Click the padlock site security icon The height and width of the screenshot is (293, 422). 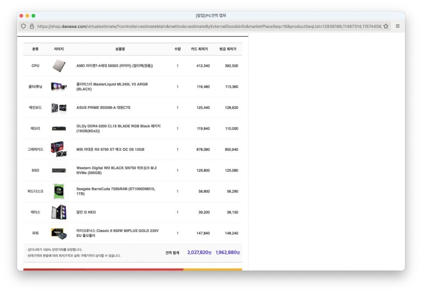click(x=32, y=26)
